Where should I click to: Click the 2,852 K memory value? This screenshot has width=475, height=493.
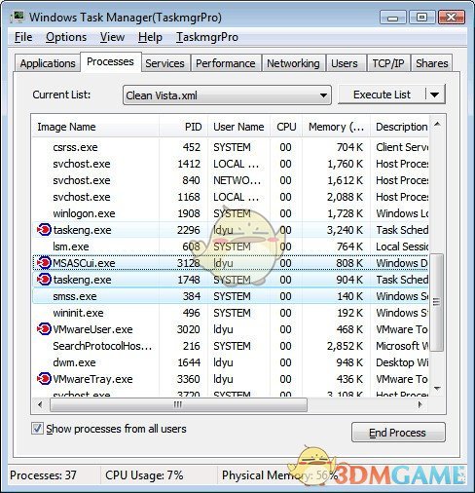pyautogui.click(x=345, y=346)
